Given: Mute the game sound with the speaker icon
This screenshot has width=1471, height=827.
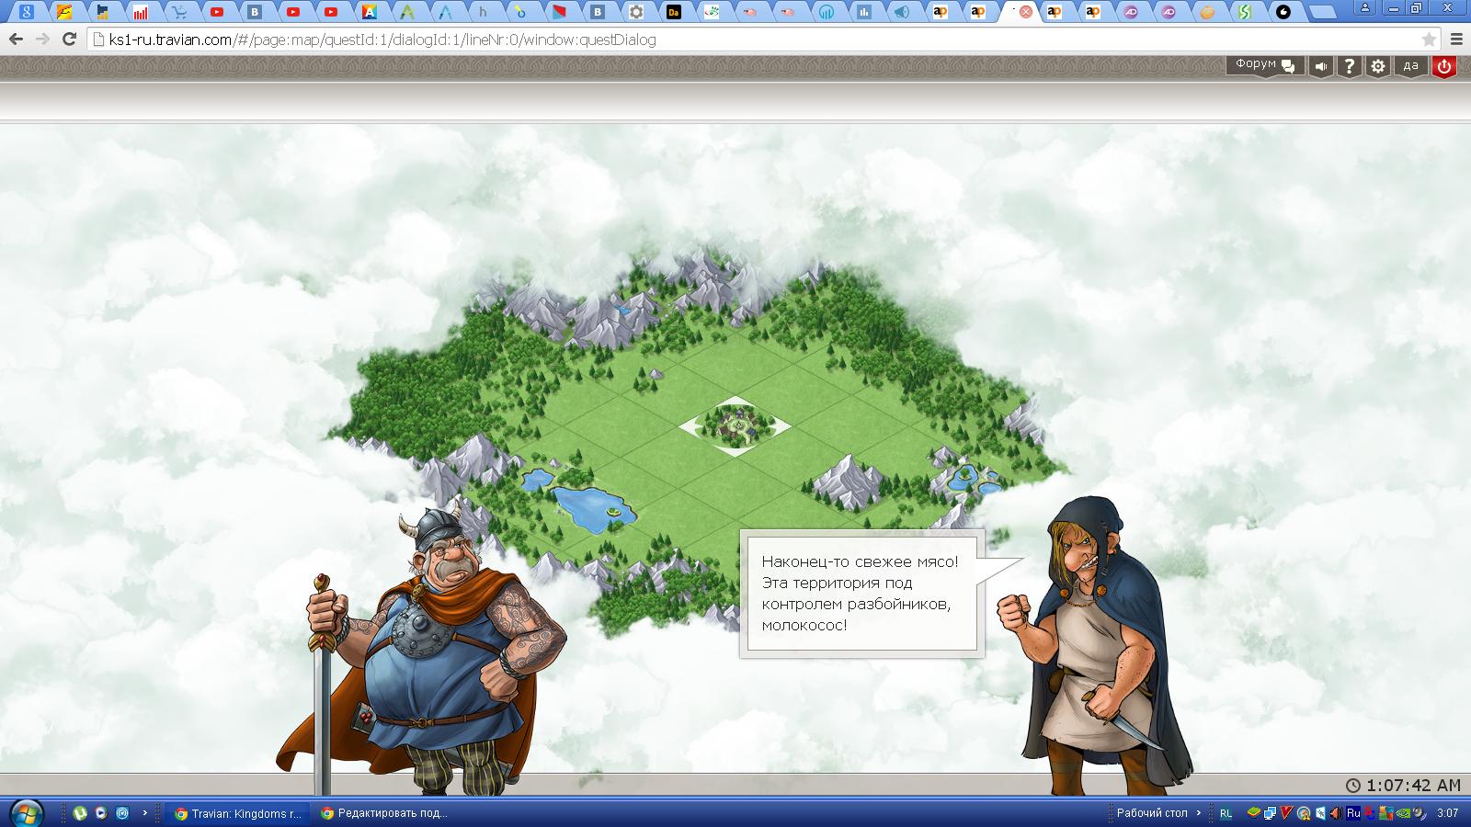Looking at the screenshot, I should 1321,66.
